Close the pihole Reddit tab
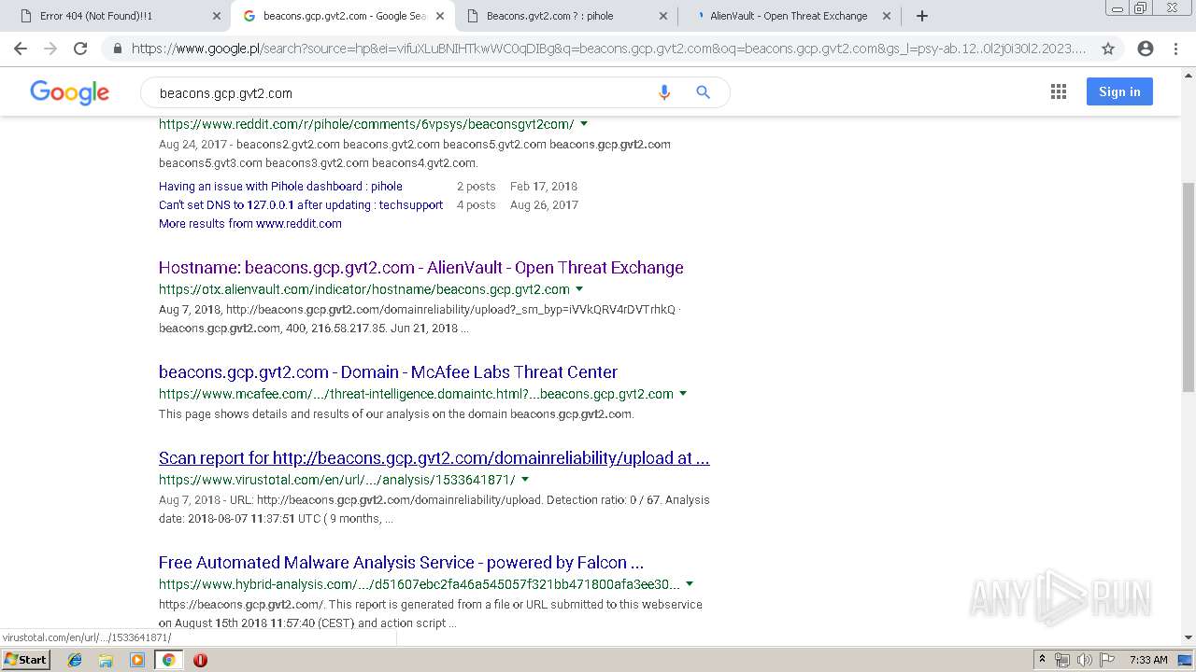 663,16
